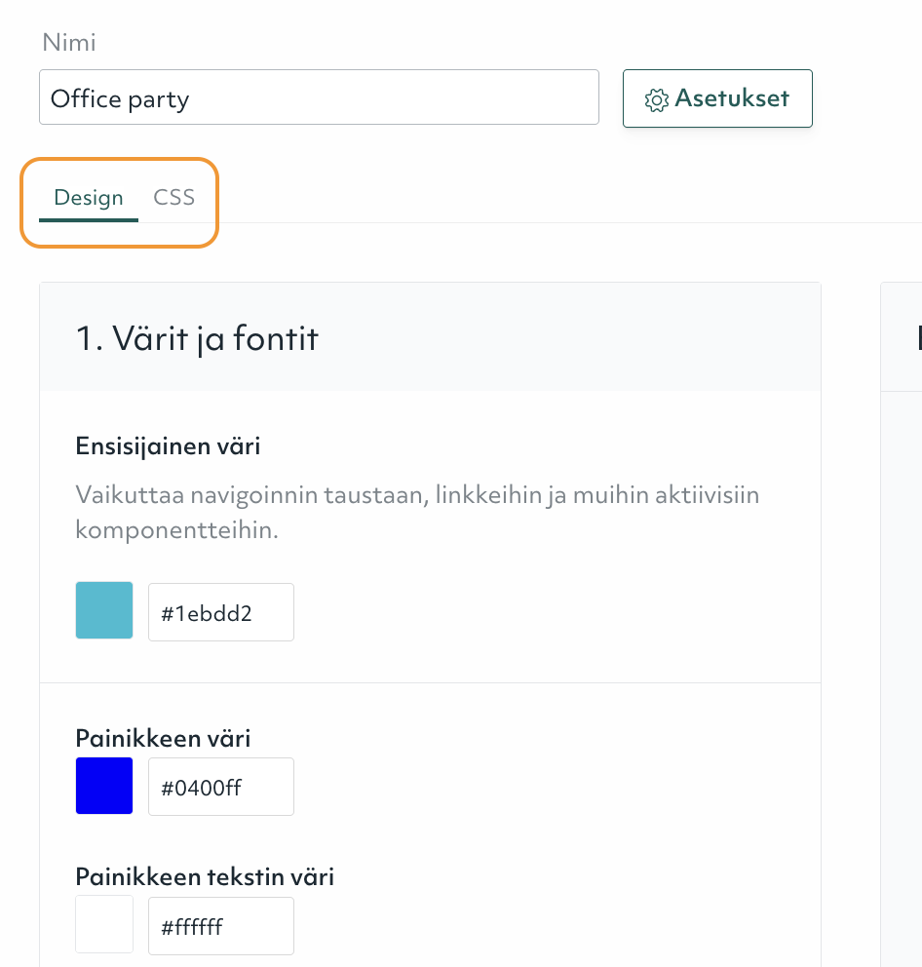This screenshot has width=922, height=967.
Task: Click the #ffffff hex value field
Action: [220, 924]
